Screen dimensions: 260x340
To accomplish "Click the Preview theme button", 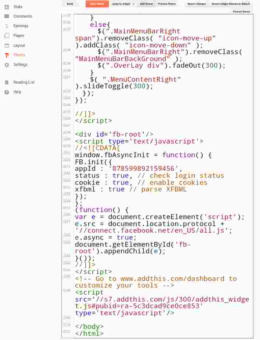I will pyautogui.click(x=167, y=4).
